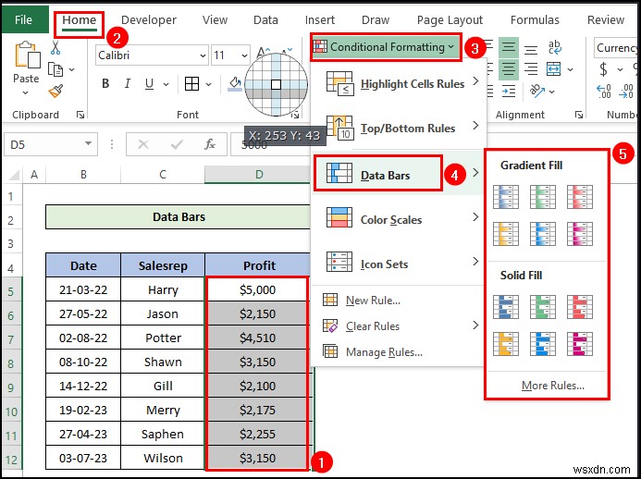The height and width of the screenshot is (479, 641).
Task: Open Color Scales submenu
Action: tap(399, 220)
